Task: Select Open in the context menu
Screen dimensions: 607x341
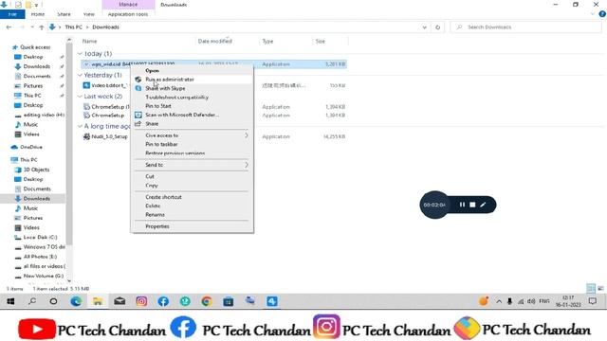Action: (x=152, y=70)
